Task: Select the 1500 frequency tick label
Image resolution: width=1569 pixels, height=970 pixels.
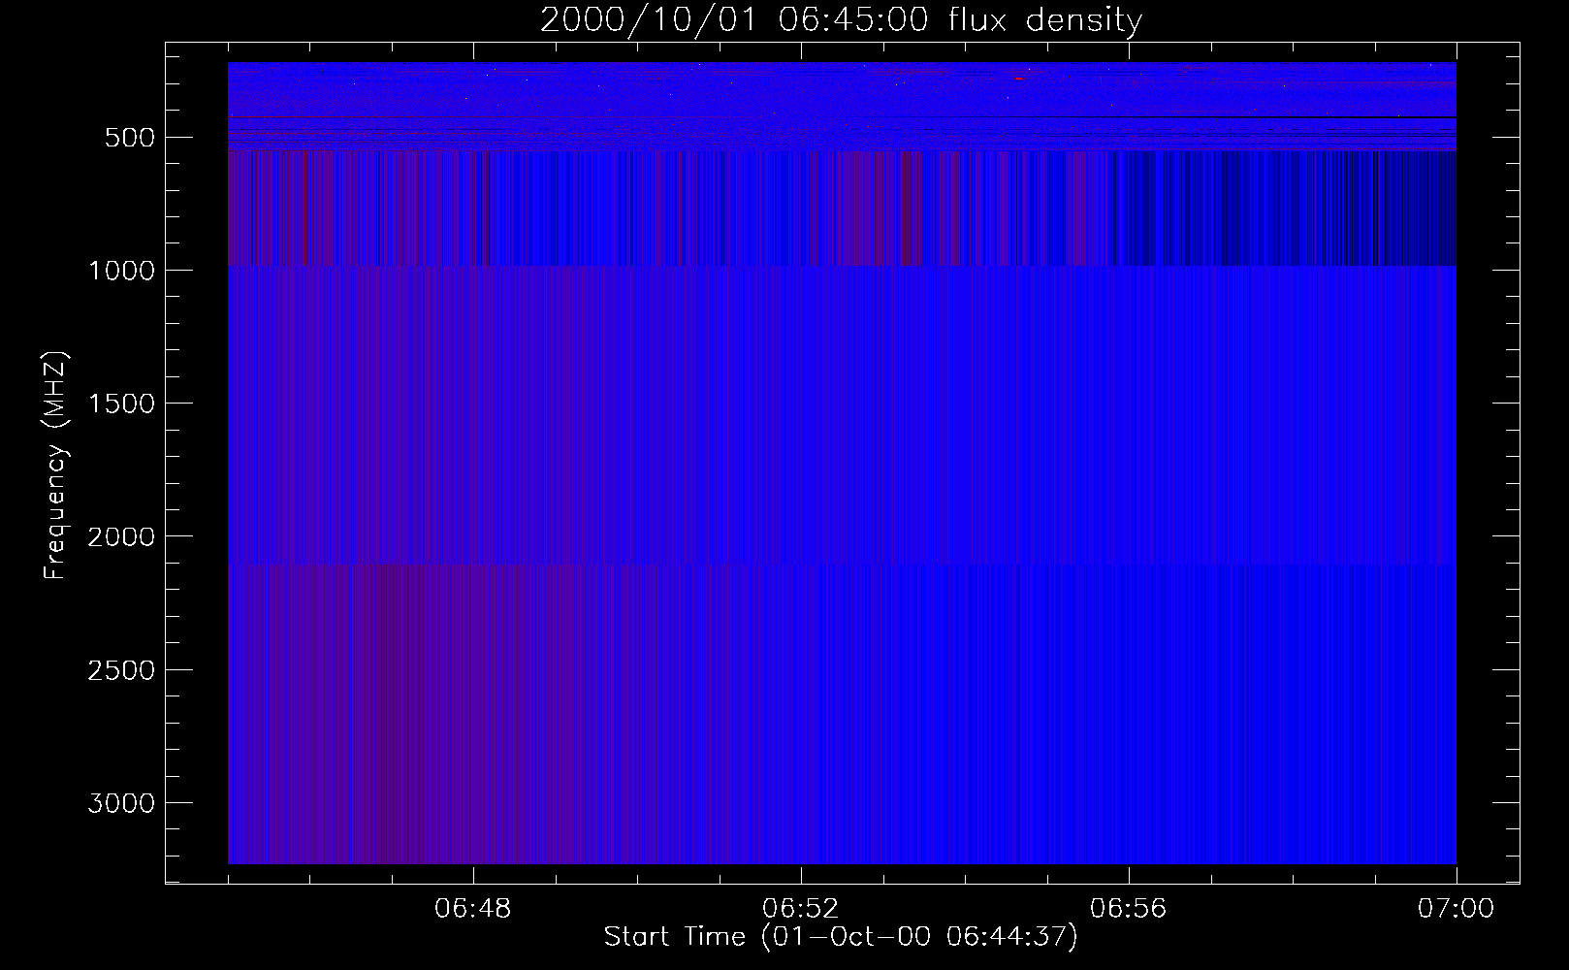Action: 121,404
